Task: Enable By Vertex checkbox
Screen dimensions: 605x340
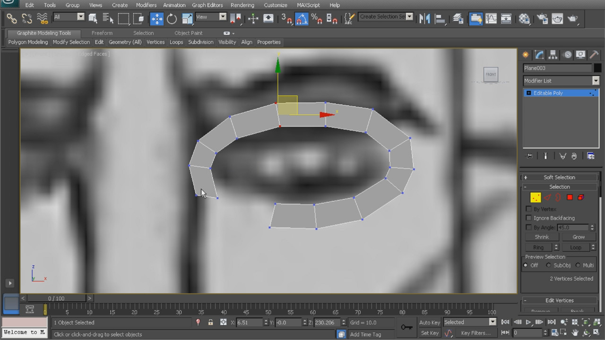Action: pyautogui.click(x=529, y=209)
